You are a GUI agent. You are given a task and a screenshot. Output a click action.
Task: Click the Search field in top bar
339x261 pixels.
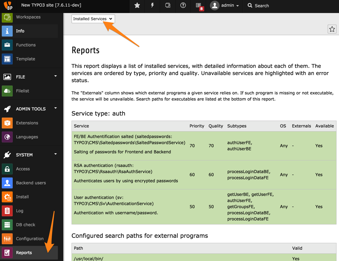point(262,6)
